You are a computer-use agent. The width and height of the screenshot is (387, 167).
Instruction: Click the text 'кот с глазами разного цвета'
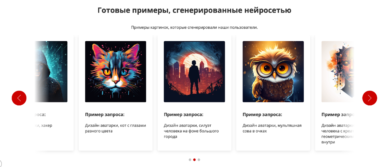coord(115,128)
